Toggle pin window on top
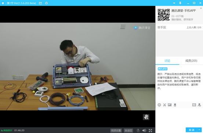This screenshot has height=133, width=203. 180,3
